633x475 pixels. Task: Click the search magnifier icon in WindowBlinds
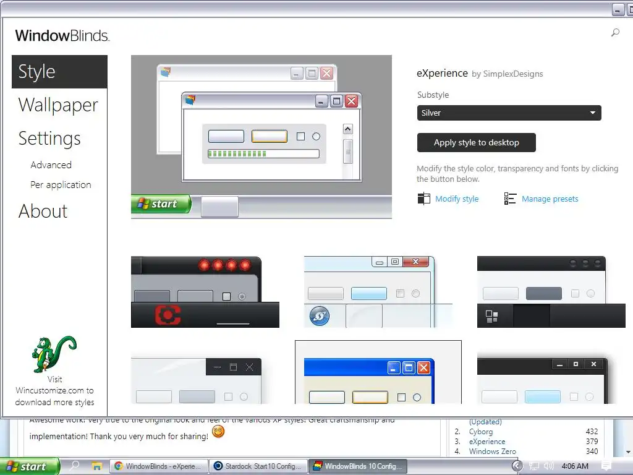coord(615,32)
